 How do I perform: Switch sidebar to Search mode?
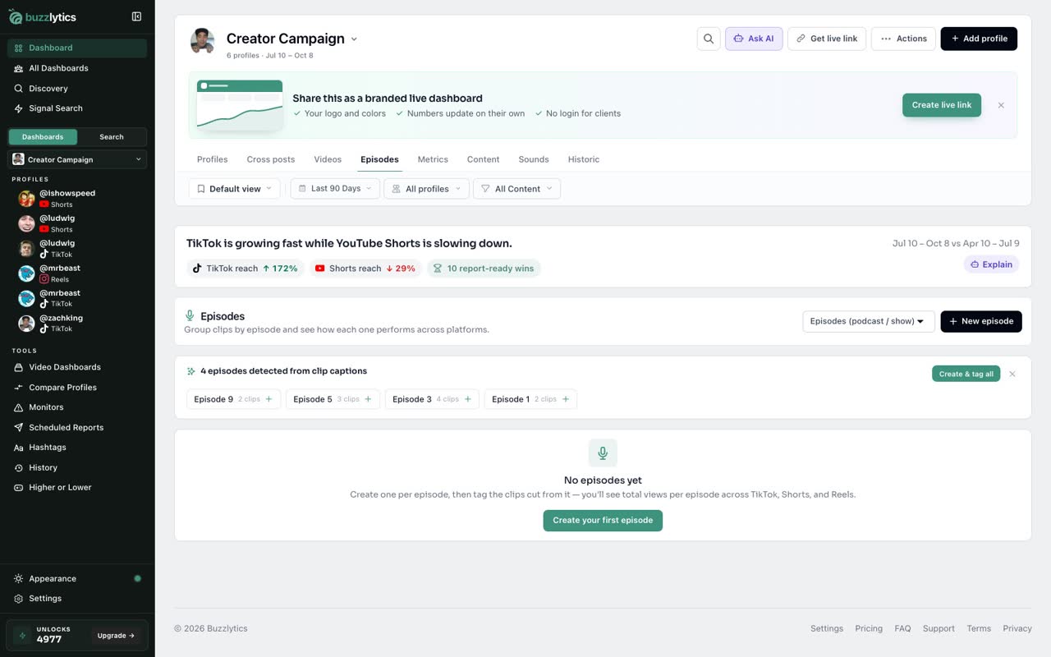point(112,137)
